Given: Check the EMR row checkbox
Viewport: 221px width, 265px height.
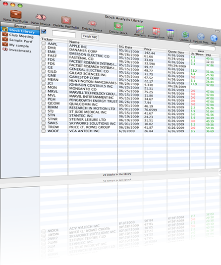Looking at the screenshot, I should pos(44,51).
